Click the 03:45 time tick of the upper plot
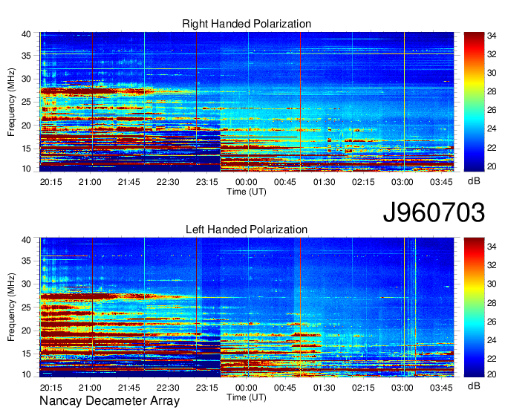Image resolution: width=505 pixels, height=410 pixels. pyautogui.click(x=441, y=182)
